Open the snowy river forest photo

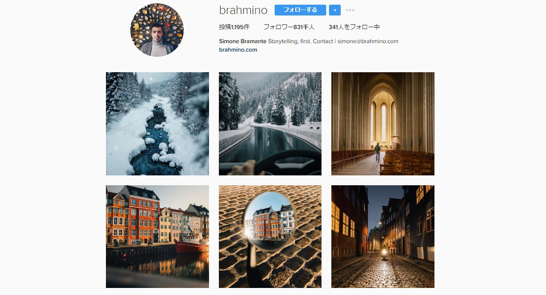coord(157,124)
